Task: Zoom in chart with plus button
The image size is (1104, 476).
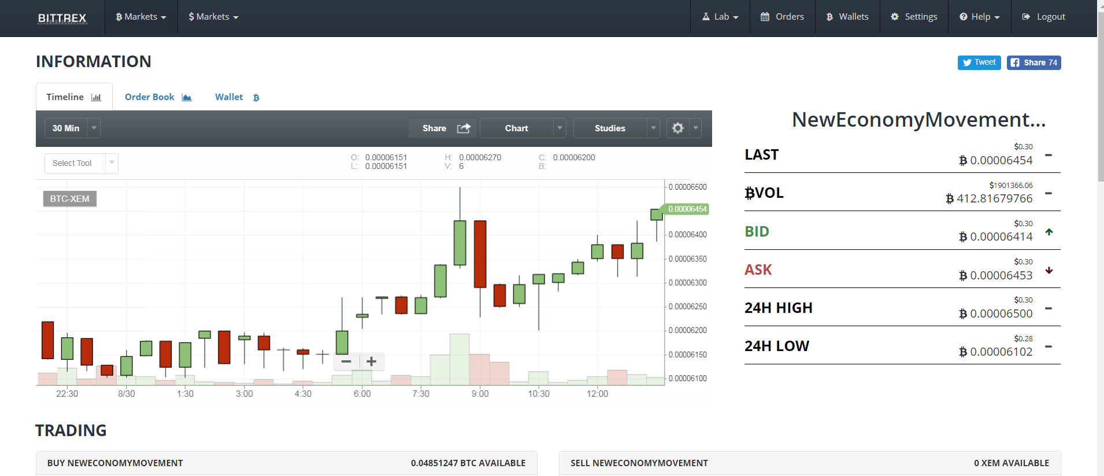Action: pyautogui.click(x=372, y=361)
